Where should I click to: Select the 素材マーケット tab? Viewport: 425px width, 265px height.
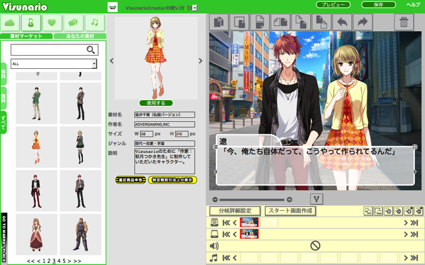pos(25,36)
